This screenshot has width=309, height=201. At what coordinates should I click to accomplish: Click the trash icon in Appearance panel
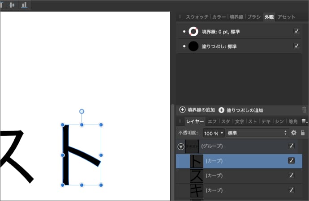pos(305,110)
